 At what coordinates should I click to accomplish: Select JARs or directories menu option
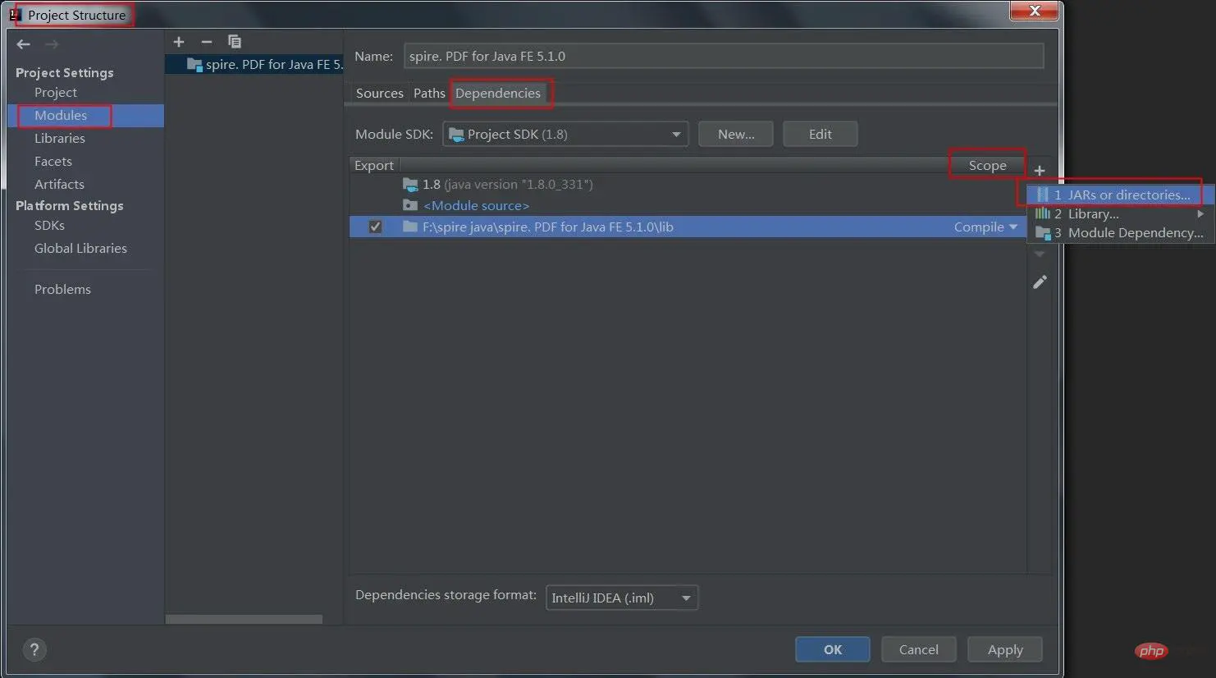[x=1120, y=195]
